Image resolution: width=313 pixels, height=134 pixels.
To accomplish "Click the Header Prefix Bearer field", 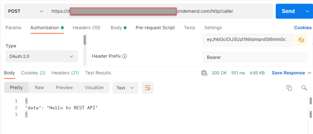I will (x=255, y=57).
